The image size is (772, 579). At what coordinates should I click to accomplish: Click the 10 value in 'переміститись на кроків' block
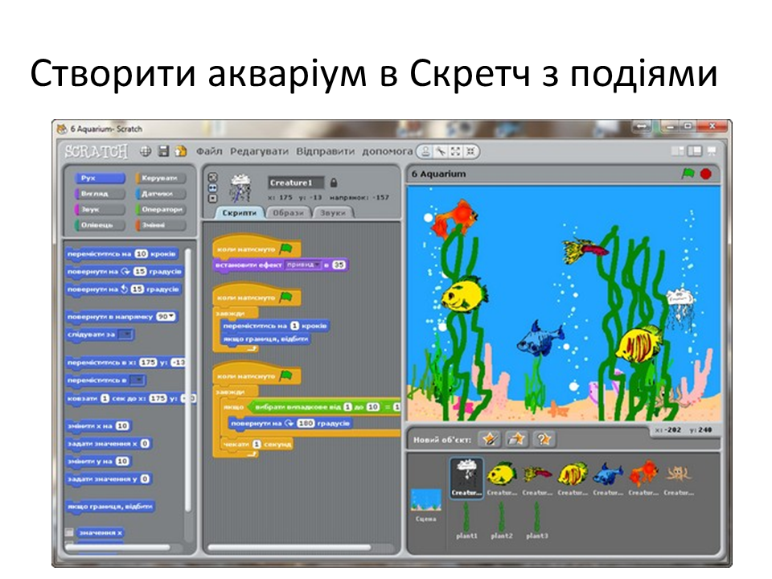(x=142, y=253)
